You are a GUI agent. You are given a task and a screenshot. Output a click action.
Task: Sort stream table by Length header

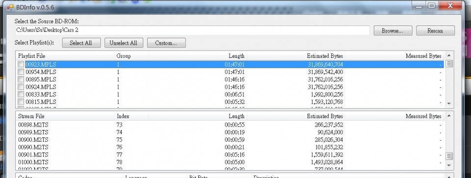(197, 116)
